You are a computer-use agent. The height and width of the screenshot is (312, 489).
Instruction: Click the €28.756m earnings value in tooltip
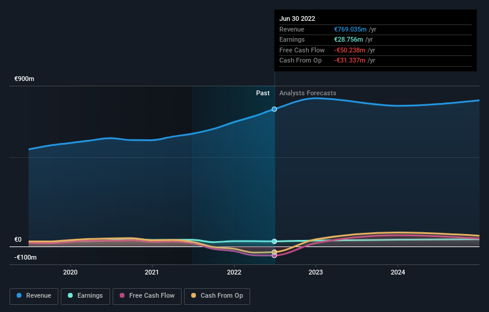[x=348, y=39]
